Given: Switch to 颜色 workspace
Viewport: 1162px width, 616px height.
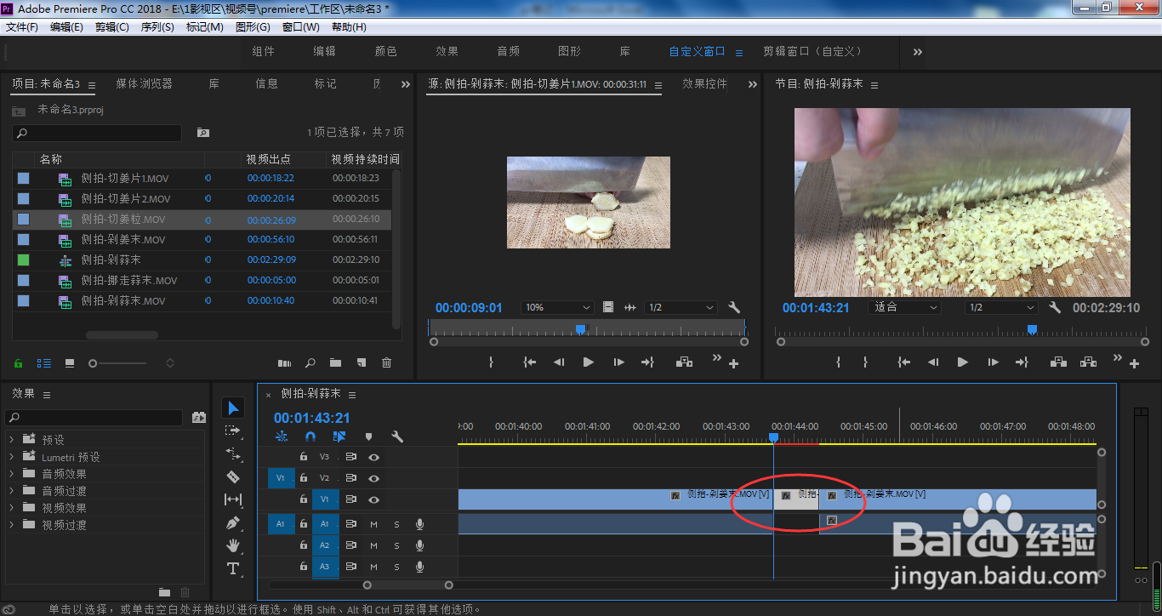Looking at the screenshot, I should pyautogui.click(x=386, y=51).
